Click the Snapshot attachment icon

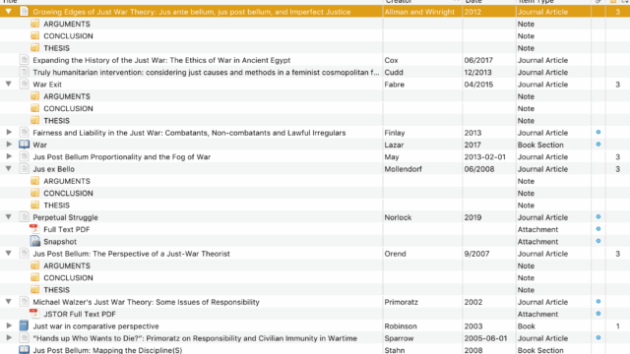35,241
